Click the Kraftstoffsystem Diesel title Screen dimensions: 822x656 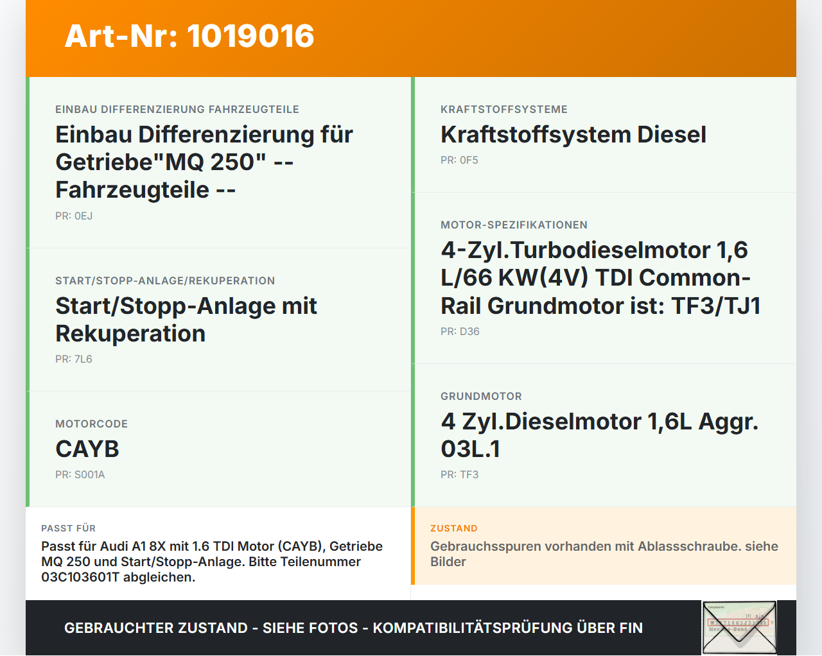[x=573, y=134]
